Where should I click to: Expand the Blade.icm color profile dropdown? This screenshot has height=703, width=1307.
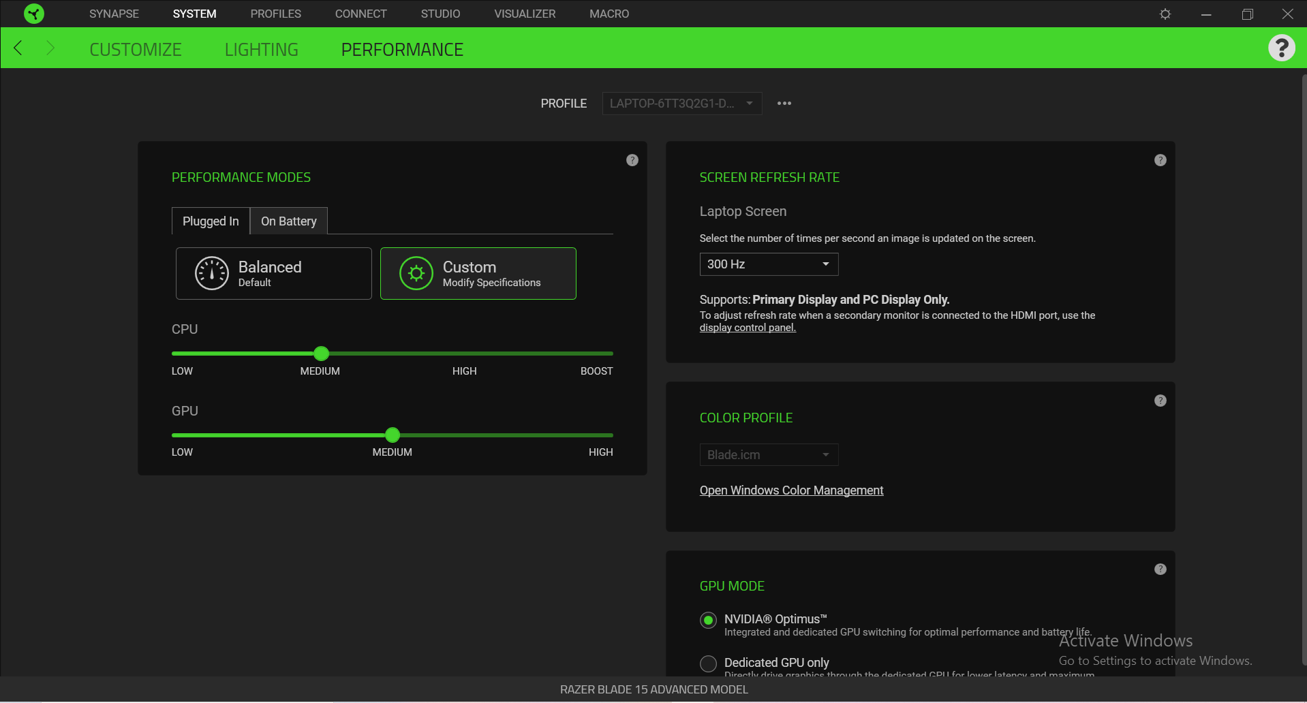coord(769,455)
